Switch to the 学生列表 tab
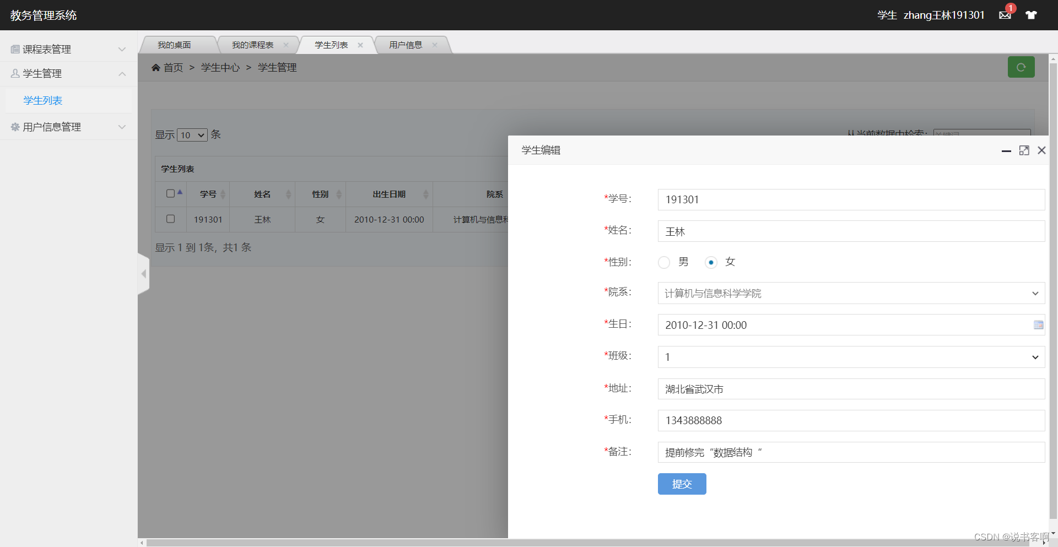Image resolution: width=1058 pixels, height=547 pixels. pos(331,45)
